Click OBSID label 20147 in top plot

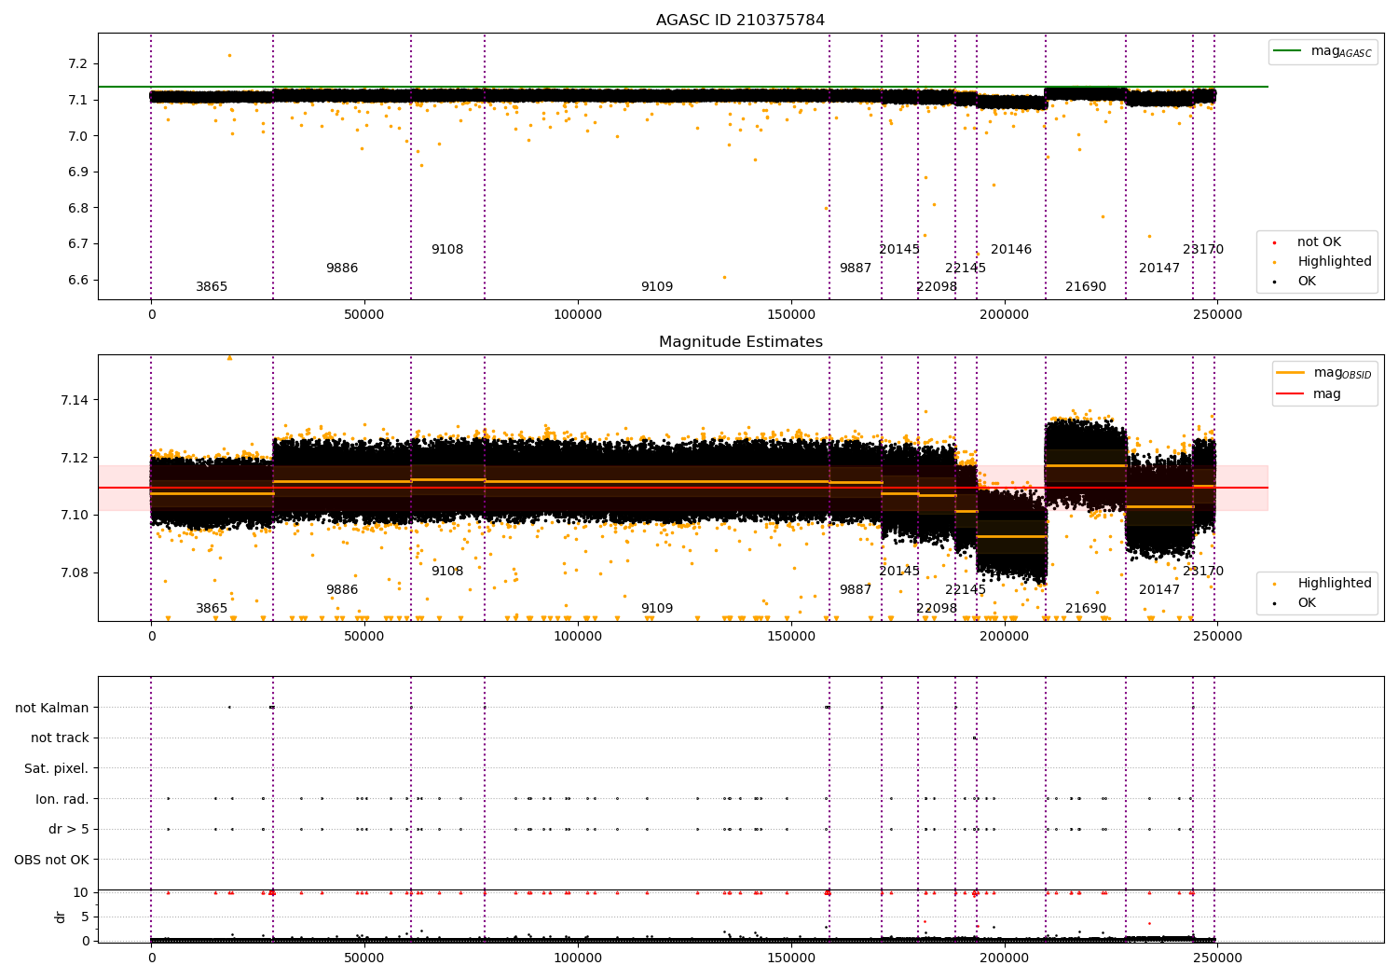tap(1159, 269)
